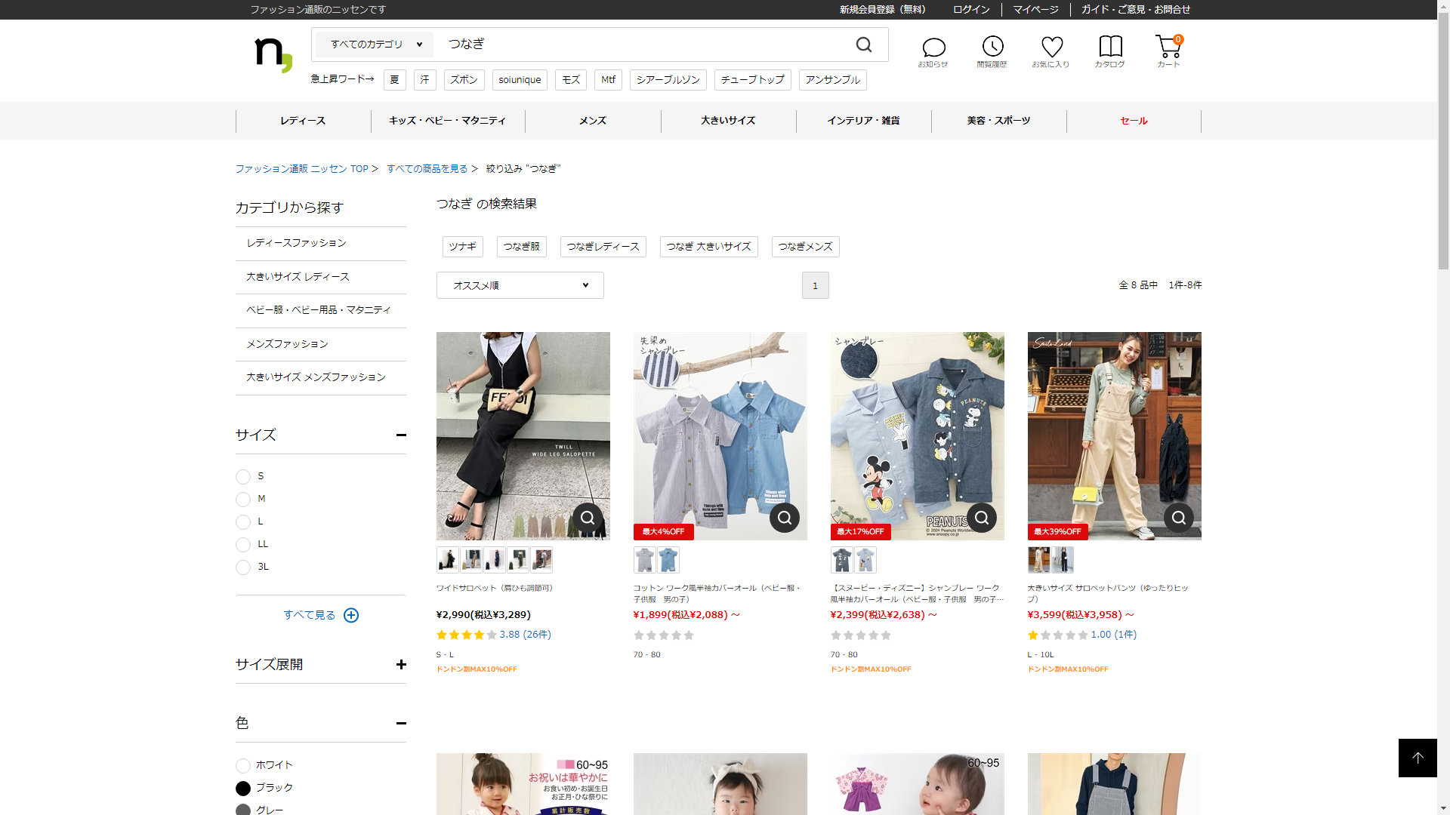Open the すべてのカテゴリ category dropdown

point(375,45)
